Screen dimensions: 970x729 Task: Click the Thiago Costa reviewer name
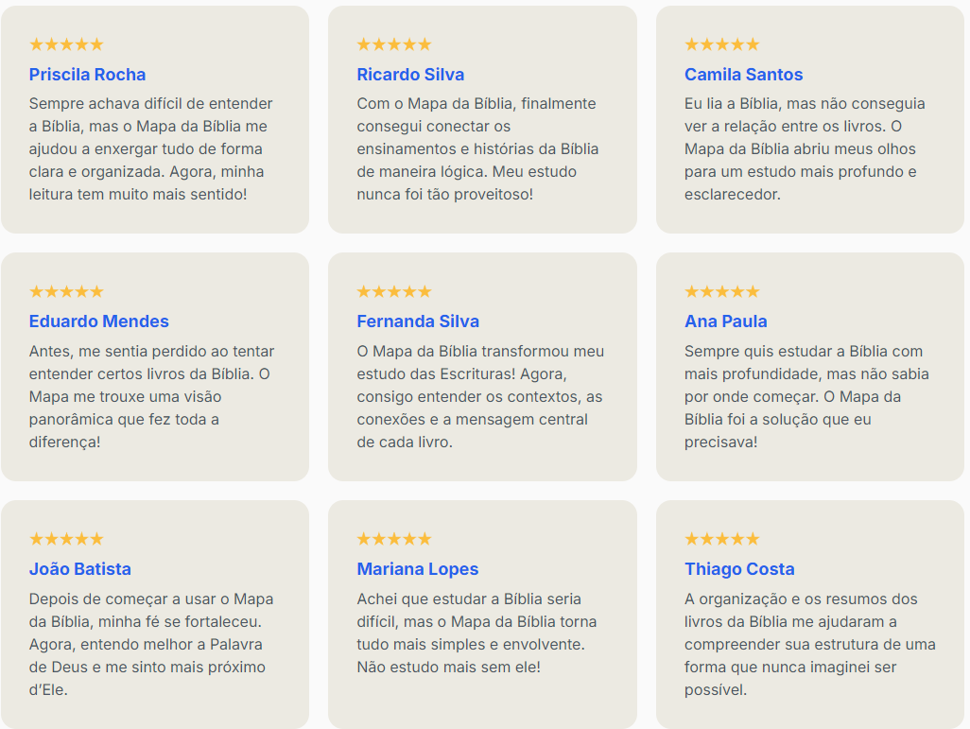coord(739,569)
